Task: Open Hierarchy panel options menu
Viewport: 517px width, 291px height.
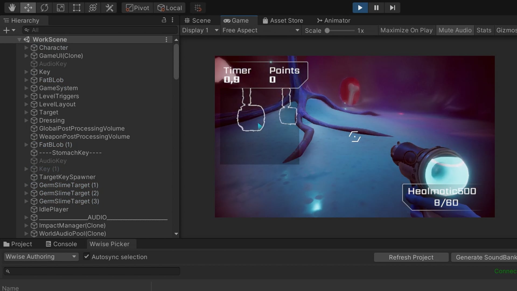Action: click(x=173, y=20)
